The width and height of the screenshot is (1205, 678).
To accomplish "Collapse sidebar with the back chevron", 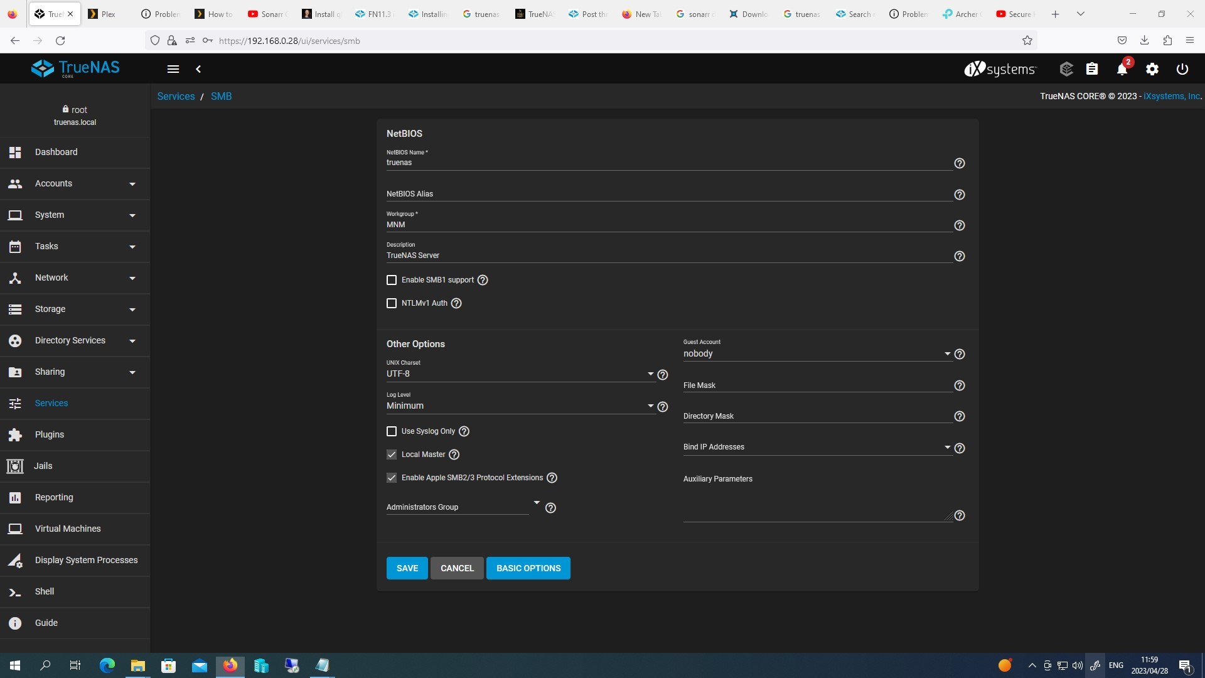I will (198, 69).
